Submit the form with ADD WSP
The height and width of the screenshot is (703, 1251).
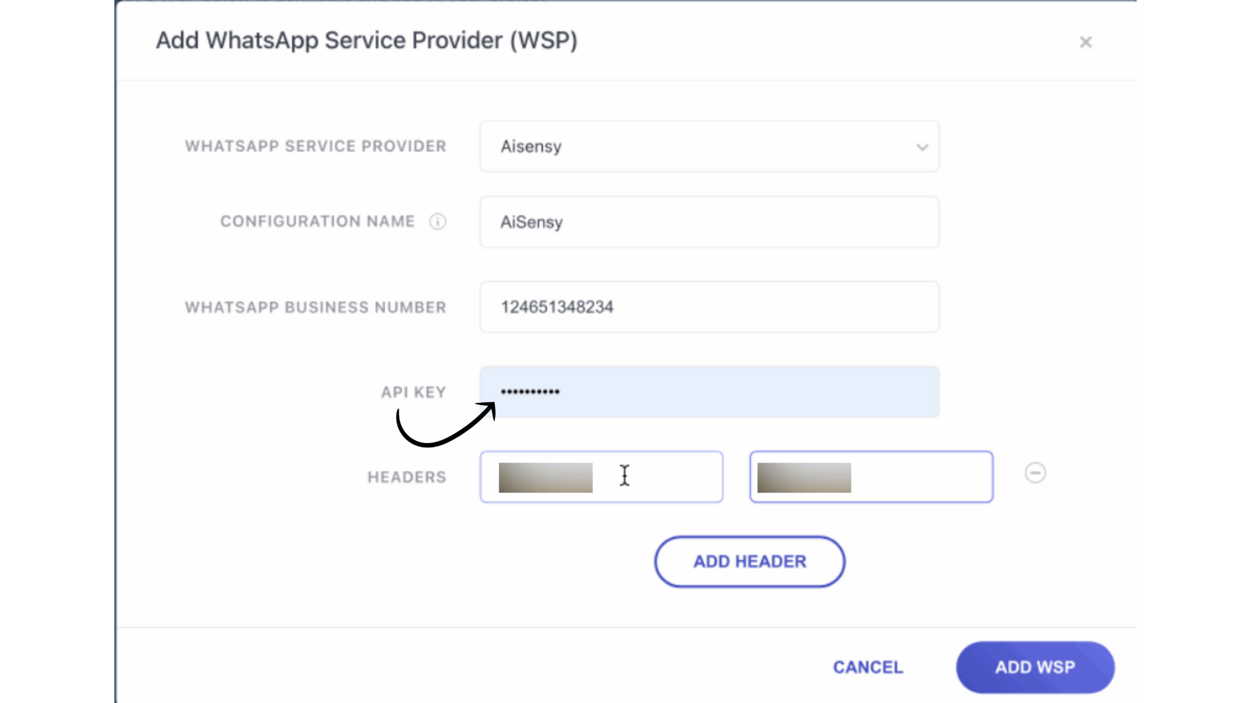click(x=1035, y=667)
